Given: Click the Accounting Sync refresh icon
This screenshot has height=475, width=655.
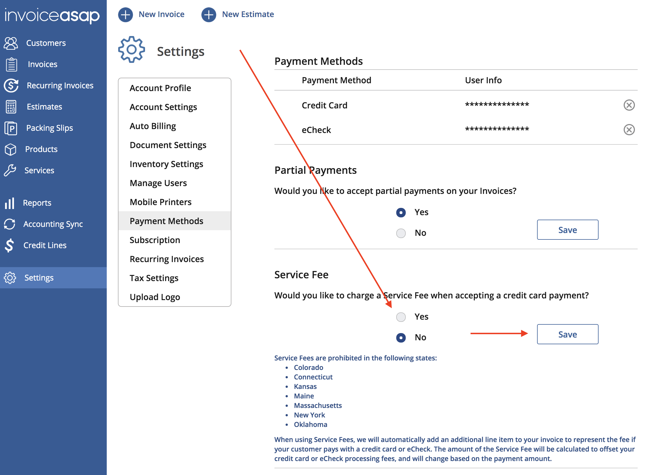Looking at the screenshot, I should tap(10, 224).
